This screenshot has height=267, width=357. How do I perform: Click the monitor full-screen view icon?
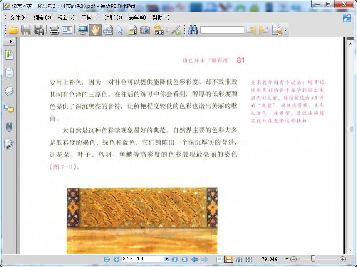click(82, 30)
